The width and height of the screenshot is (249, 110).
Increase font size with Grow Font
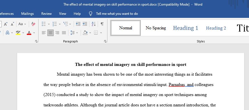pos(6,24)
